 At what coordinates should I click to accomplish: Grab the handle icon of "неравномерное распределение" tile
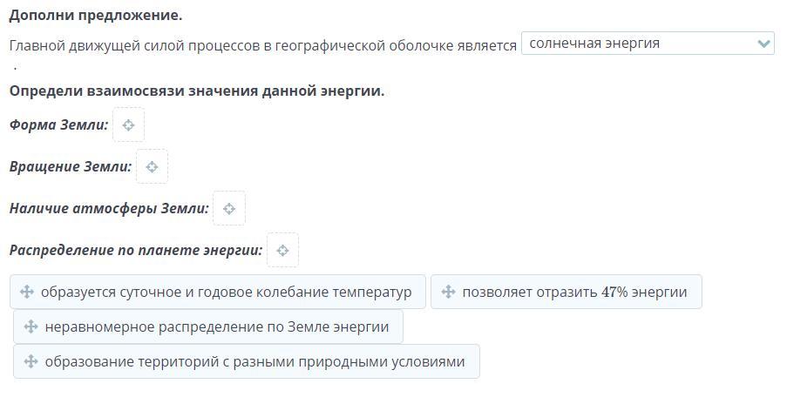(31, 326)
